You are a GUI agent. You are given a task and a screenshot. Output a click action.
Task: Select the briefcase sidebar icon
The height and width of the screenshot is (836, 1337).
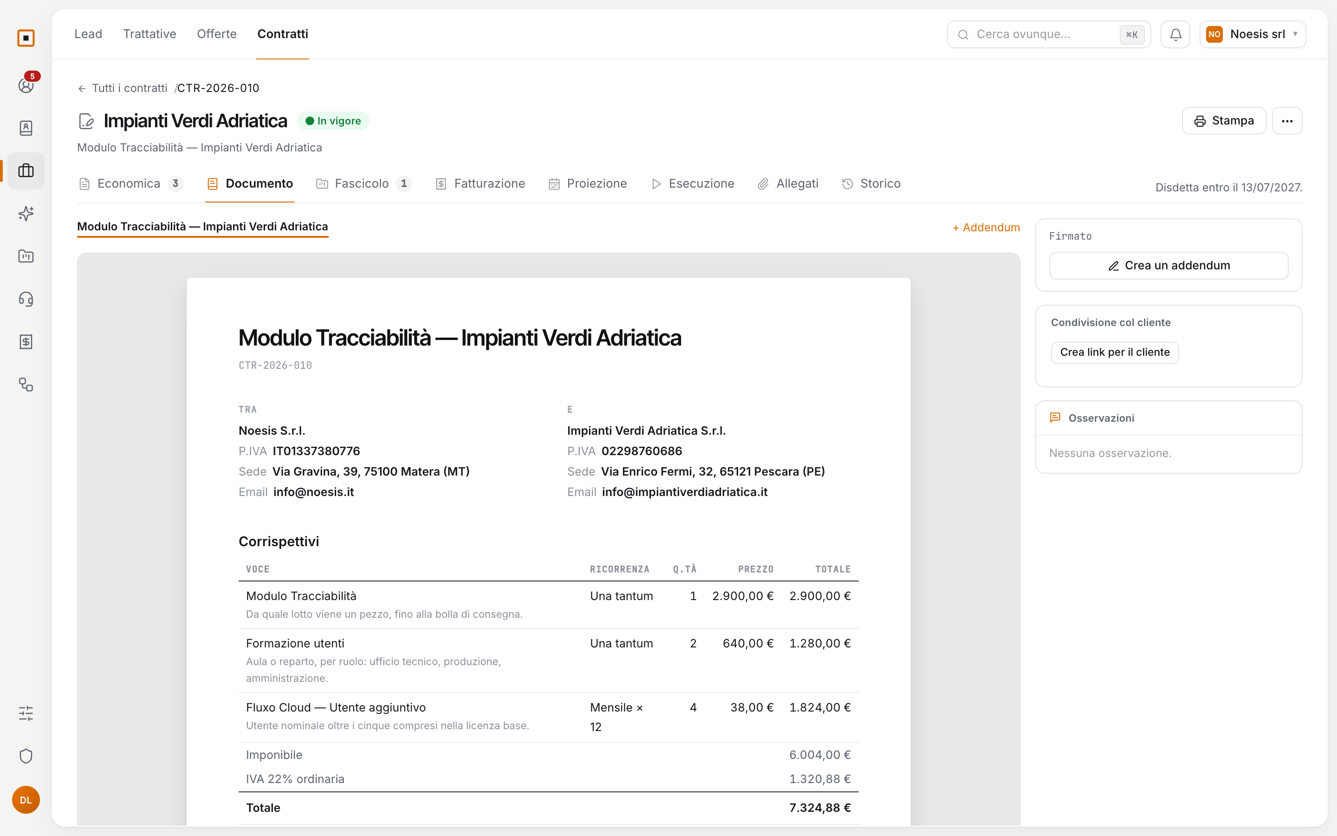coord(26,170)
